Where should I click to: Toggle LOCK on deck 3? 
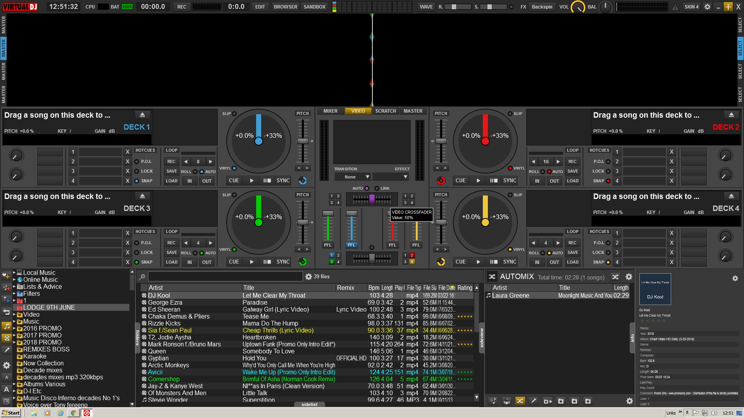point(136,253)
